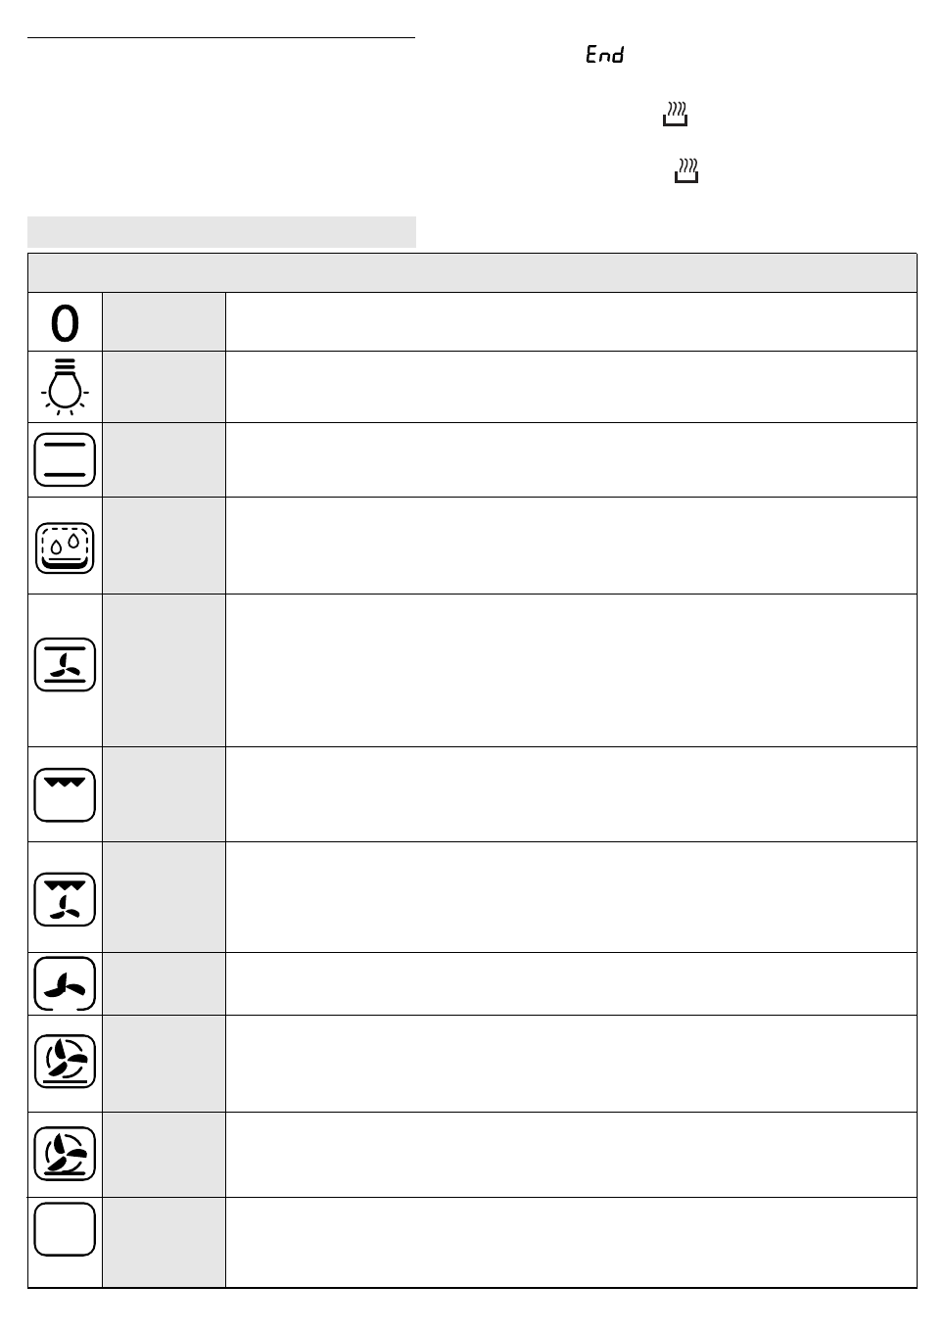Image resolution: width=944 pixels, height=1332 pixels.
Task: Click the gray label cell beside the light bulb
Action: 164,387
